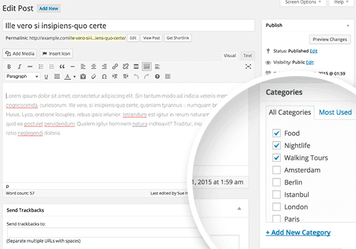Image resolution: width=356 pixels, height=249 pixels.
Task: Check the Berlin category
Action: 277,182
